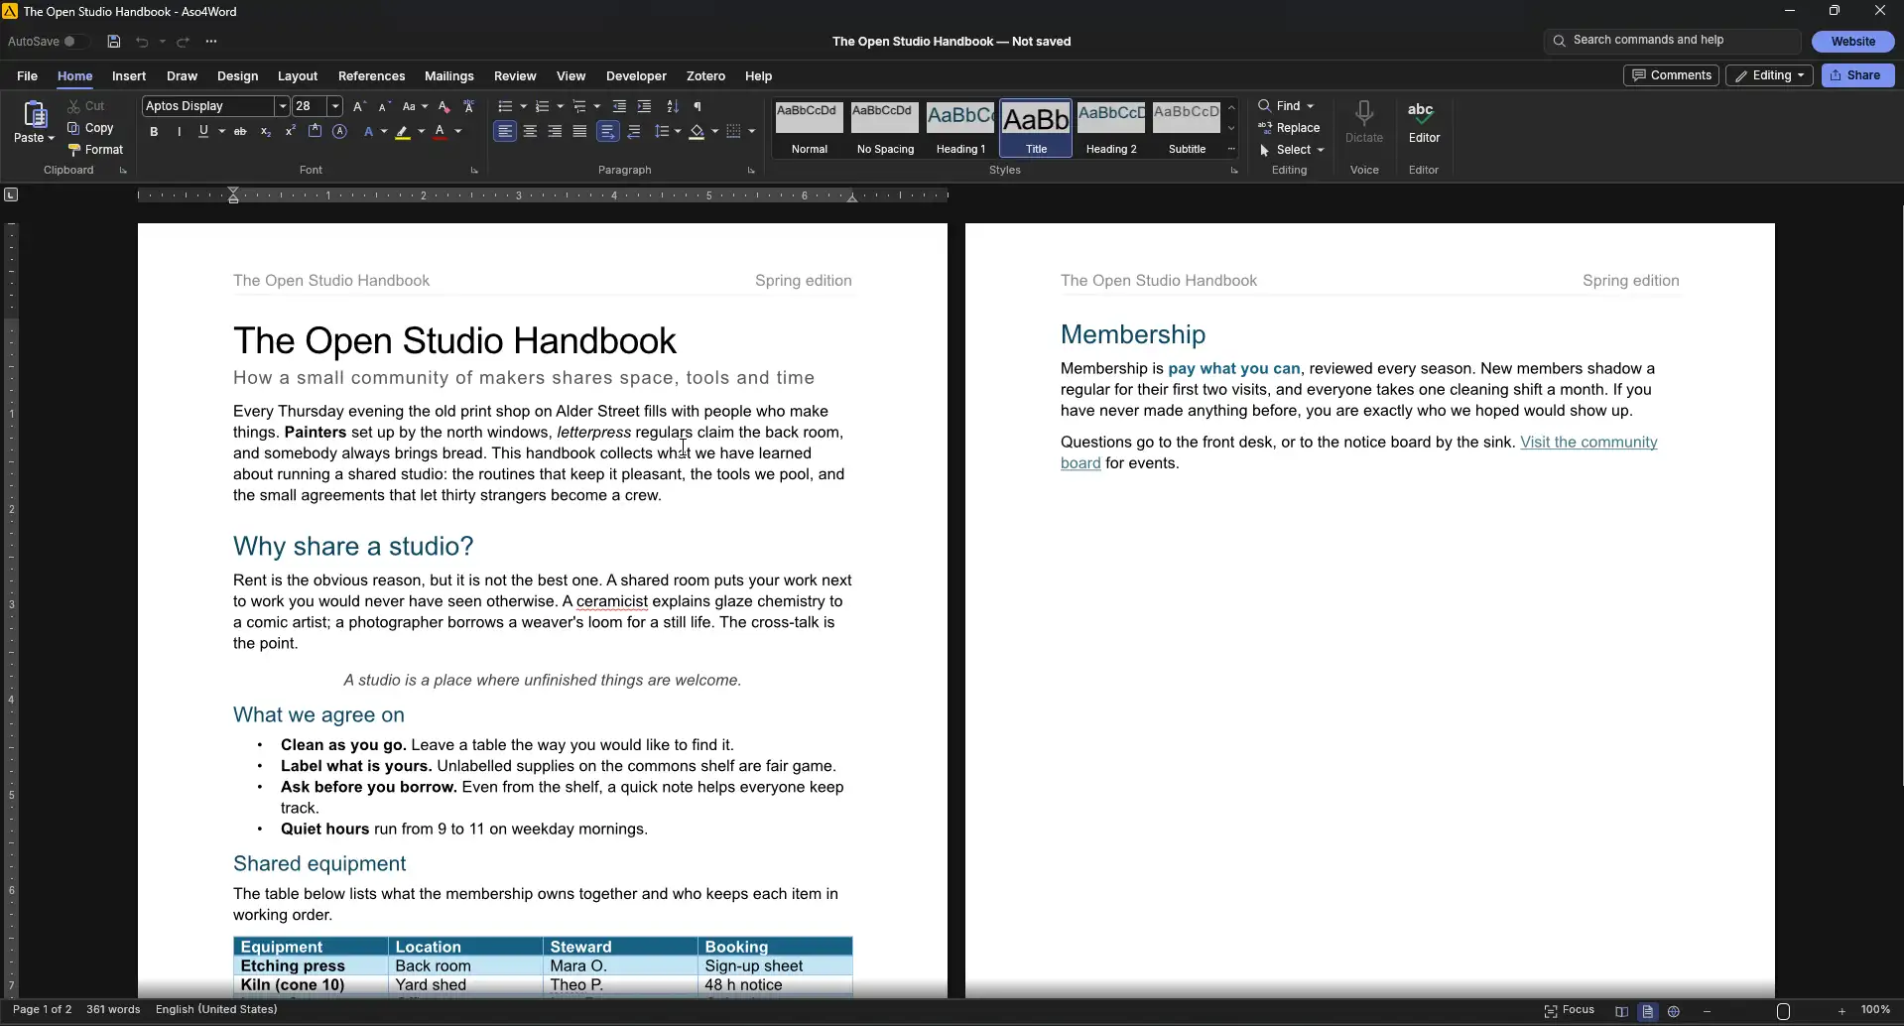Apply superscript formatting

point(290,131)
